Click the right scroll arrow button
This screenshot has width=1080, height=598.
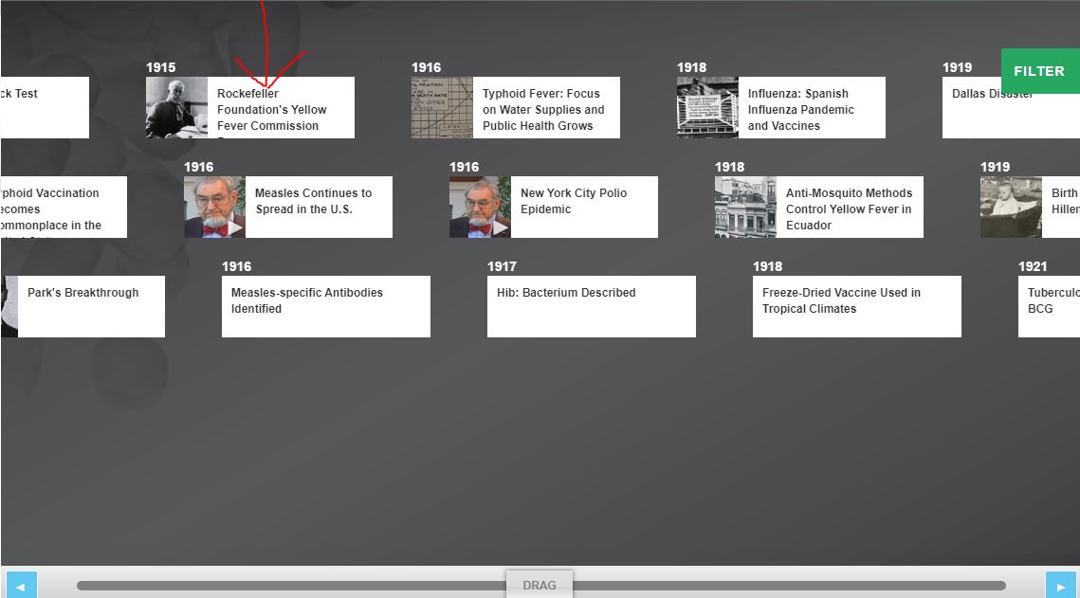point(1060,586)
